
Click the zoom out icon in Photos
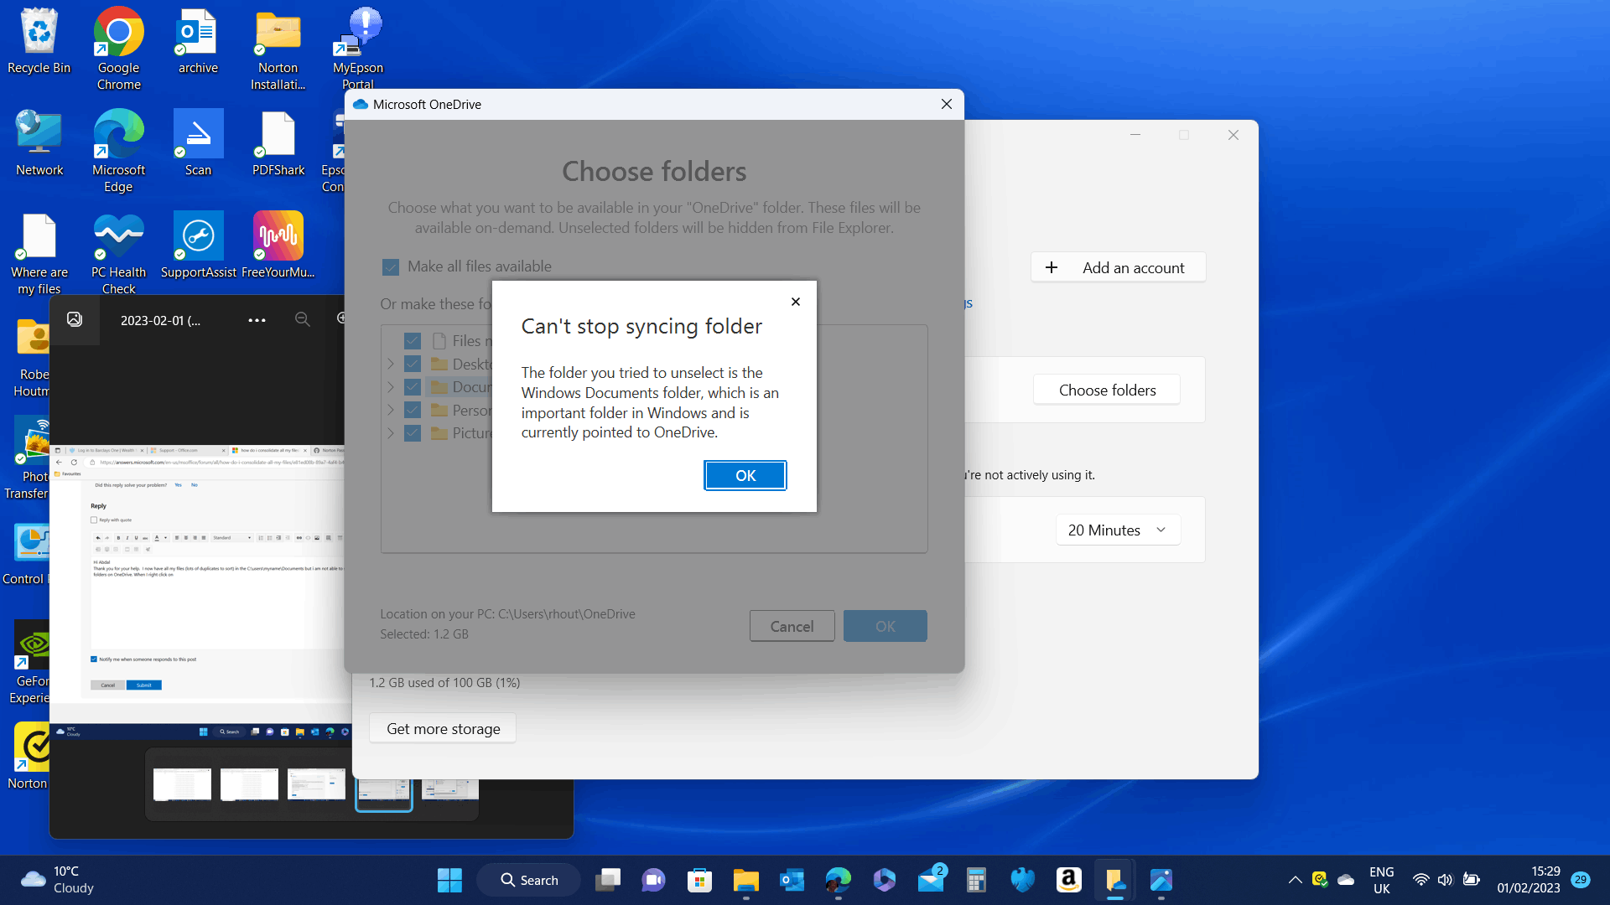(302, 319)
